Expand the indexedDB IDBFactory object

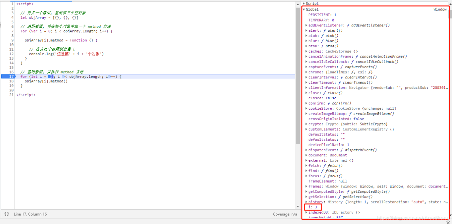tap(306, 212)
